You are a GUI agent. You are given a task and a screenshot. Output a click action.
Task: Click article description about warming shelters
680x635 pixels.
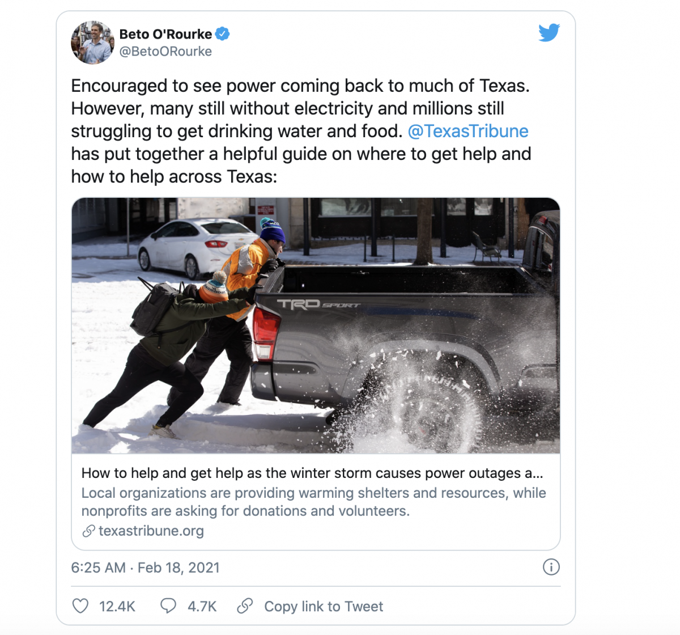point(313,502)
